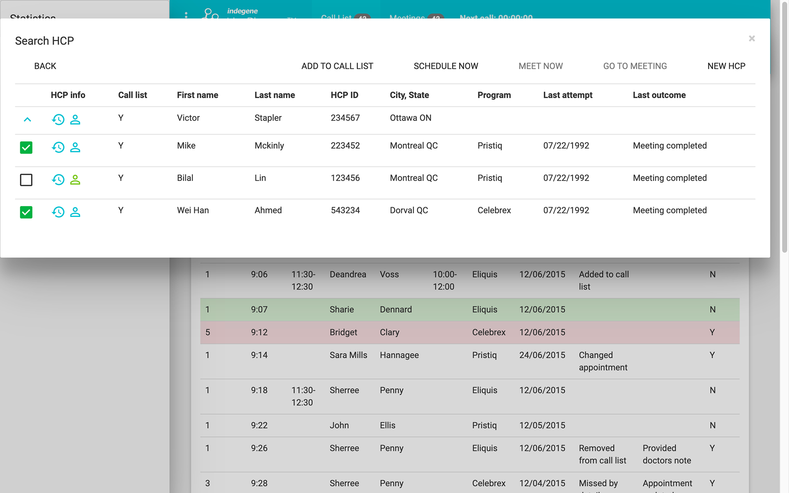Image resolution: width=789 pixels, height=493 pixels.
Task: Sort by Last name column header
Action: [x=275, y=95]
